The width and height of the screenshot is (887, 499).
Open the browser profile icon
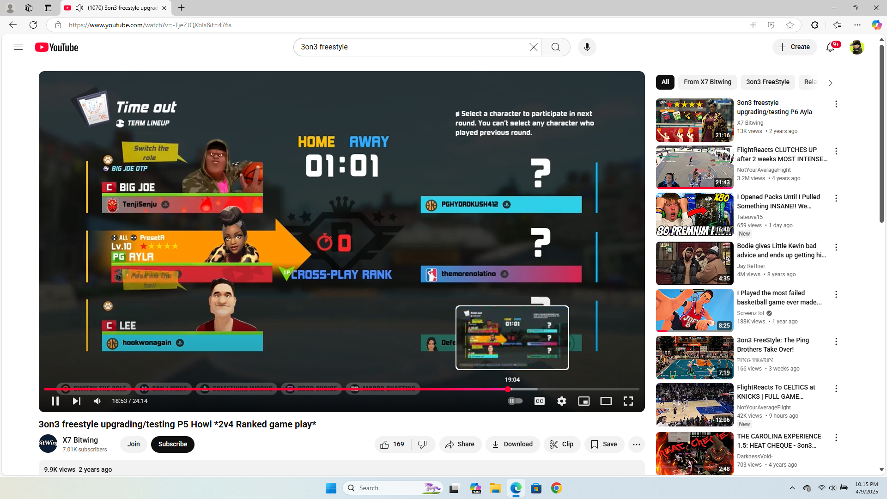(10, 8)
